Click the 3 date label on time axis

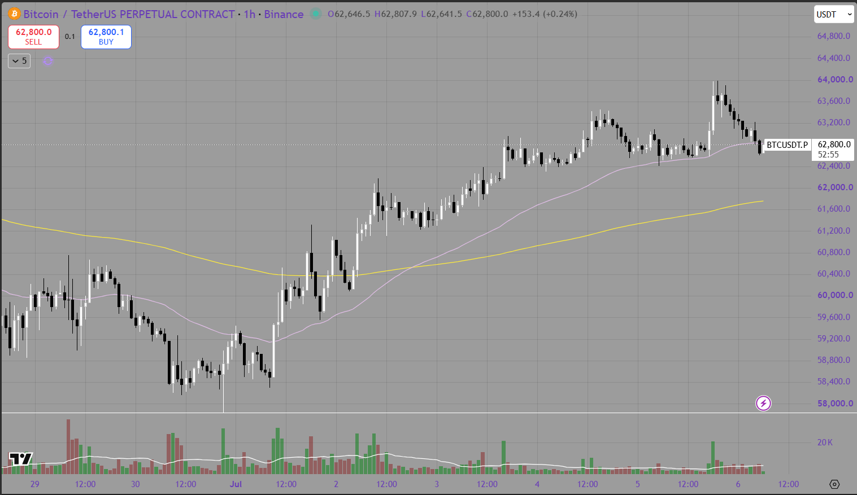[x=437, y=484]
